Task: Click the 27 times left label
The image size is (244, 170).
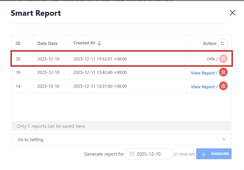Action: coord(184,154)
